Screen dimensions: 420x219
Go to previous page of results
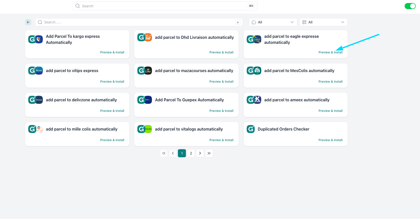point(173,153)
